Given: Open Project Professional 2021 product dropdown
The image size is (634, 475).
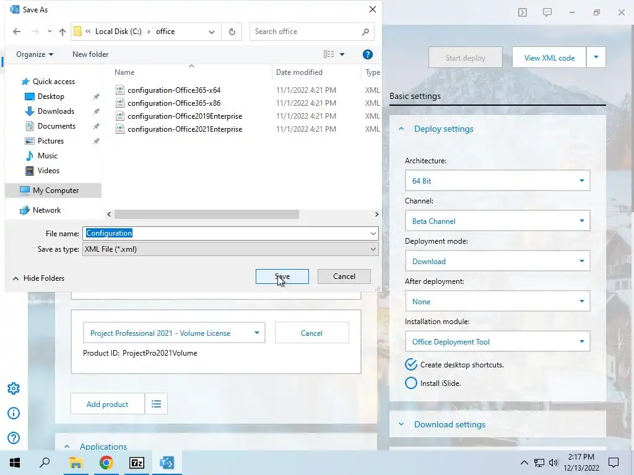Looking at the screenshot, I should pos(174,333).
